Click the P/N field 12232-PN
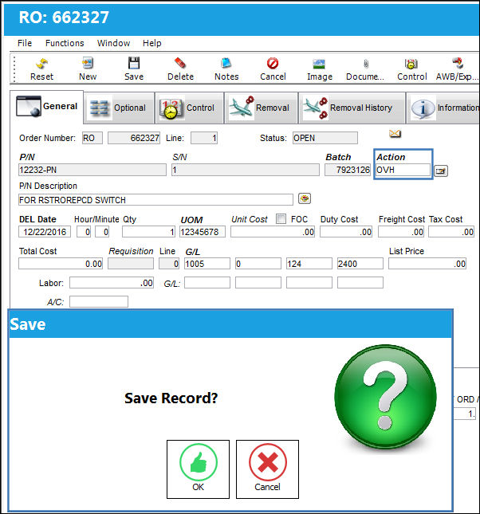Screen dimensions: 480x514 [92, 170]
